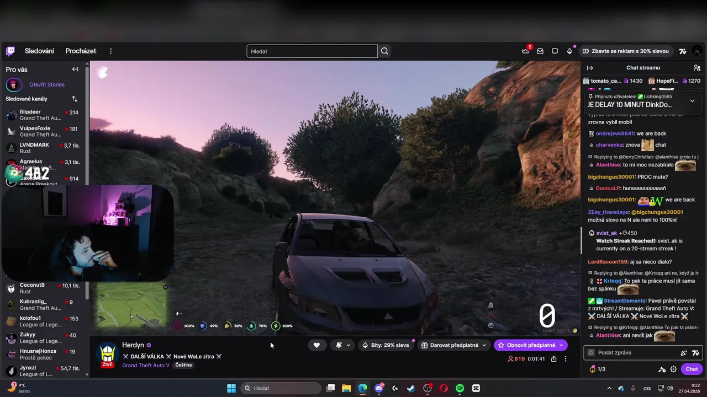
Task: Collapse the Pro vás sidebar
Action: point(75,69)
